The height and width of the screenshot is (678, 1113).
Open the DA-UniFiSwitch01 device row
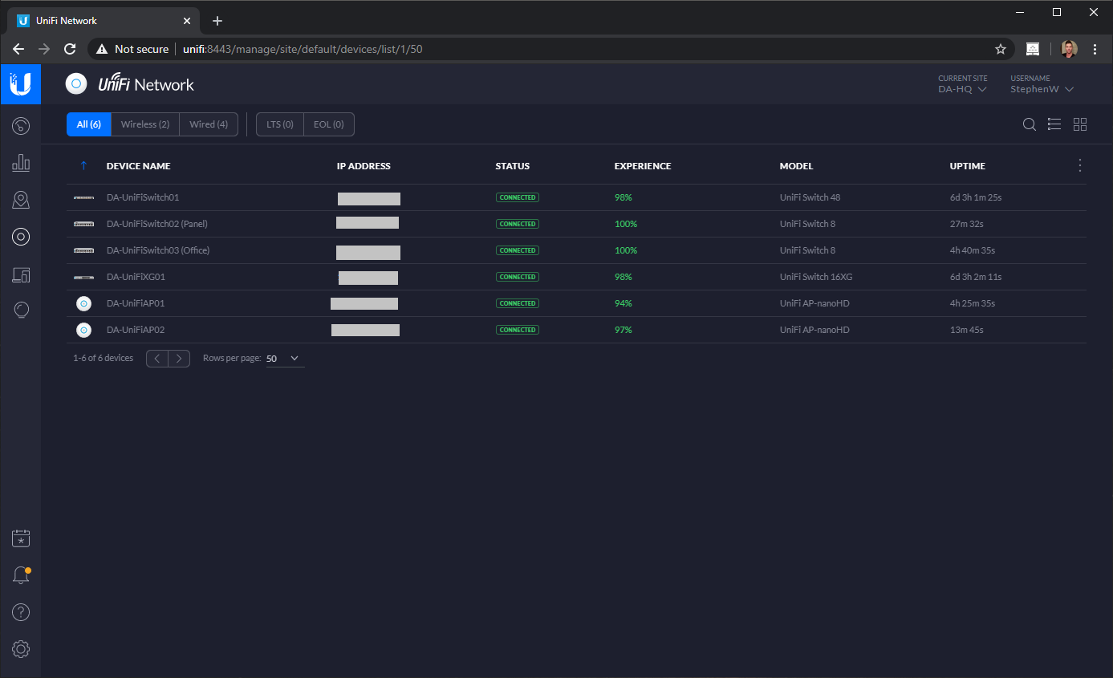[576, 197]
